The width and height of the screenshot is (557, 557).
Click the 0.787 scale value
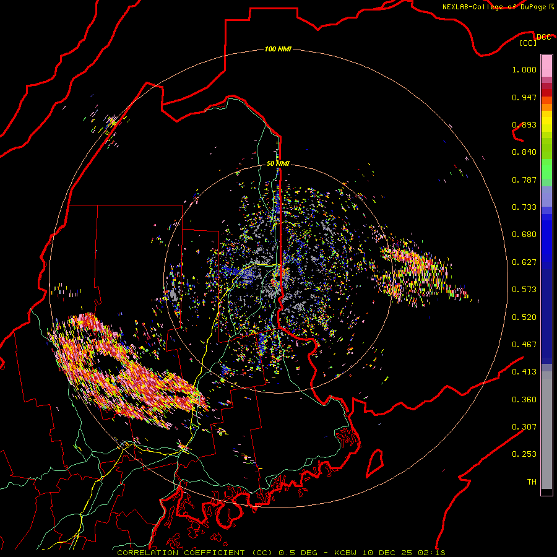point(524,179)
